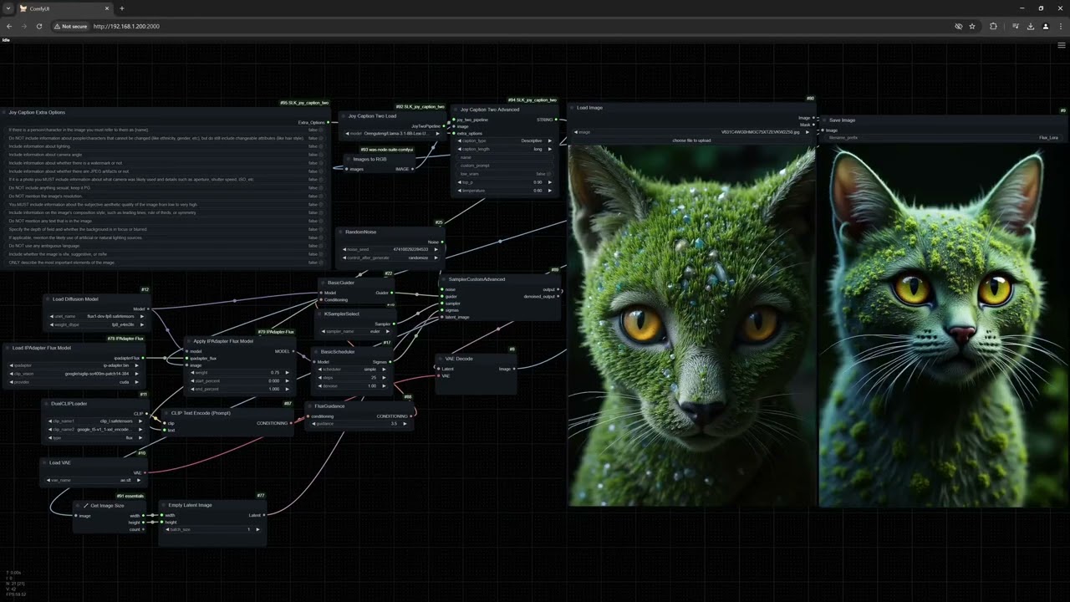This screenshot has height=602, width=1070.
Task: Collapse the RandomNoise node
Action: [341, 232]
